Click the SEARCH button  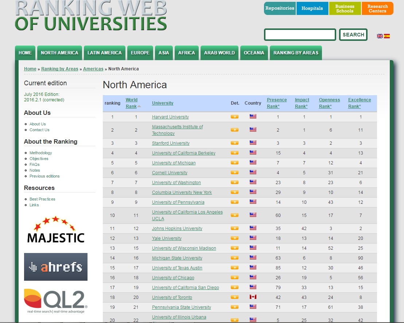(x=353, y=35)
